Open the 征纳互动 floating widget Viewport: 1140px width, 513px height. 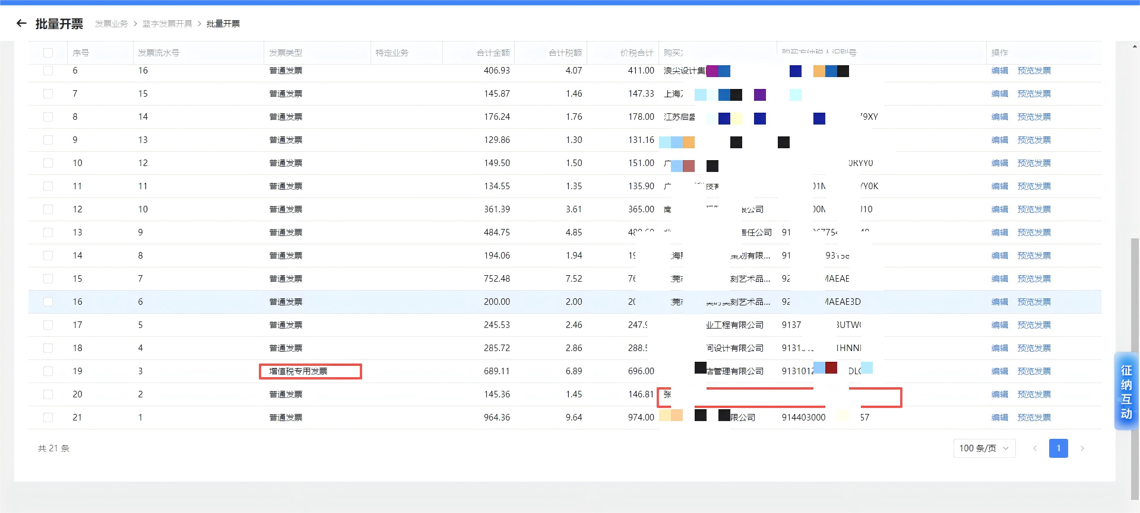(x=1126, y=392)
